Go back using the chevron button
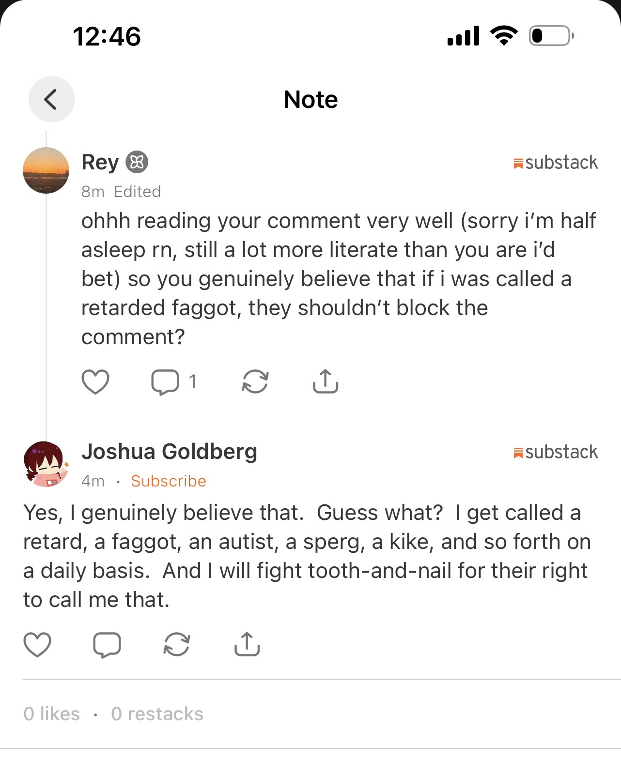 pyautogui.click(x=51, y=99)
